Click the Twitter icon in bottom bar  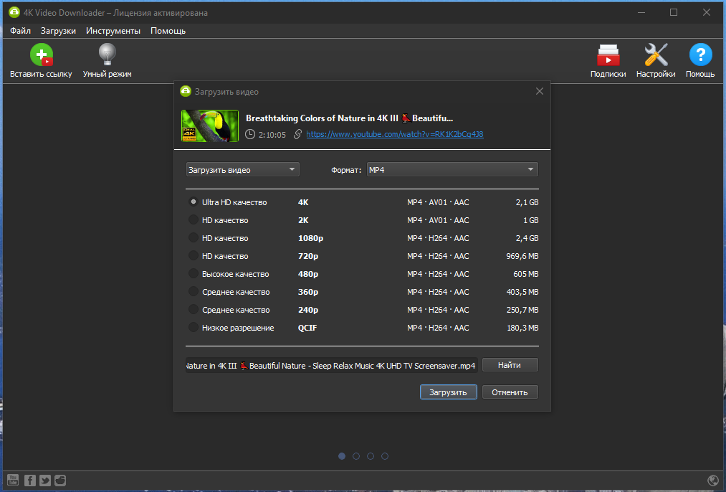click(x=45, y=480)
